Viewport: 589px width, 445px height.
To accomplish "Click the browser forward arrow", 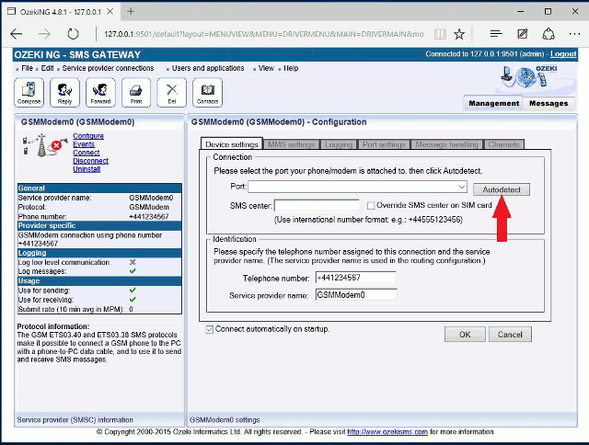I will 45,34.
